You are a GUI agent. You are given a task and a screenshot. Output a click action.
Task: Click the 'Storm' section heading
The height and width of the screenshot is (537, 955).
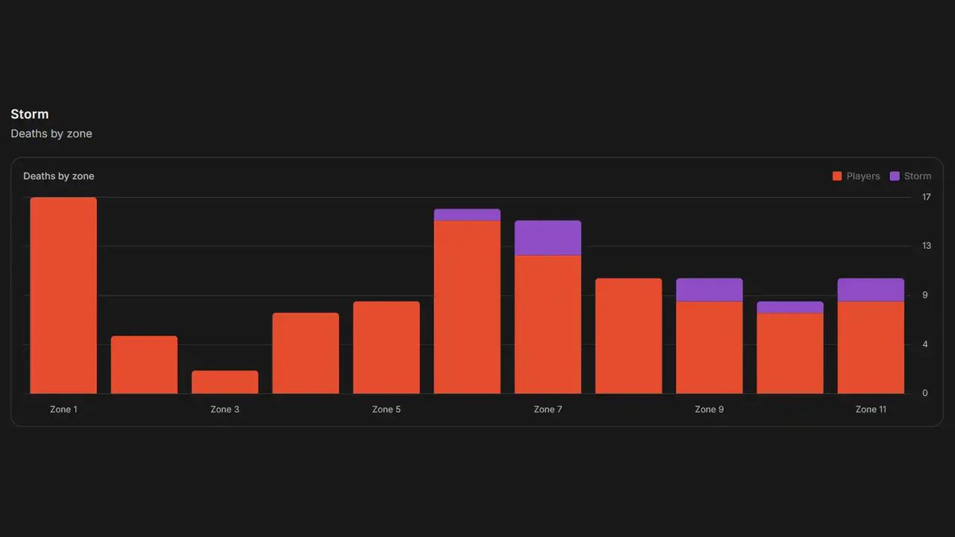(x=30, y=114)
